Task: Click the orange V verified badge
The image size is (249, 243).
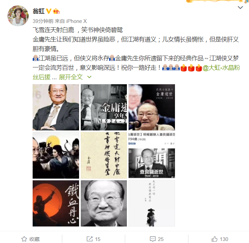Action: (48, 11)
